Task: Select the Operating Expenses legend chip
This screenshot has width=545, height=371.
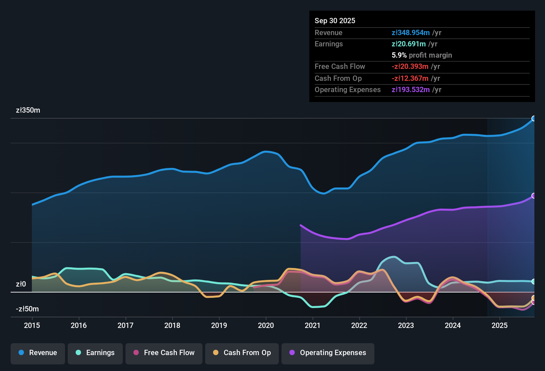Action: click(x=328, y=353)
